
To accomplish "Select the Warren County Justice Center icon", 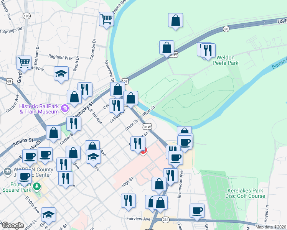I will [7, 172].
